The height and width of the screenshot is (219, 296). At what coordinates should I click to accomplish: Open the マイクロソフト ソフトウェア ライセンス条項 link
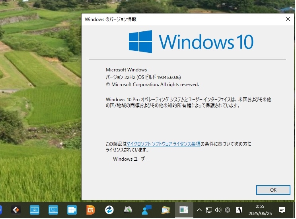point(163,144)
